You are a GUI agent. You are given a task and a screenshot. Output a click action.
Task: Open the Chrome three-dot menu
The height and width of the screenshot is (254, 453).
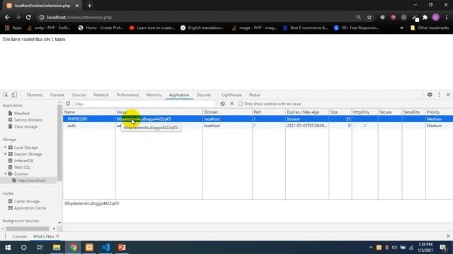tap(447, 17)
